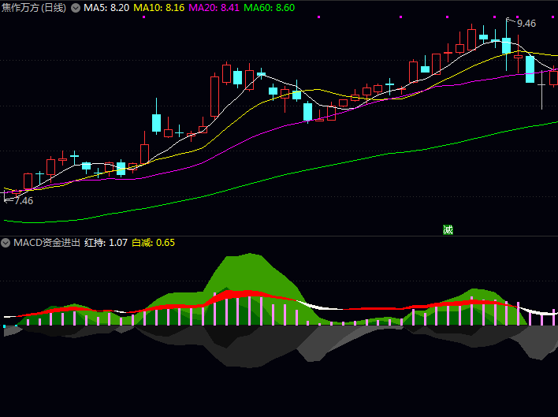
Task: Click the MACD资金进出 indicator name
Action: pyautogui.click(x=46, y=243)
